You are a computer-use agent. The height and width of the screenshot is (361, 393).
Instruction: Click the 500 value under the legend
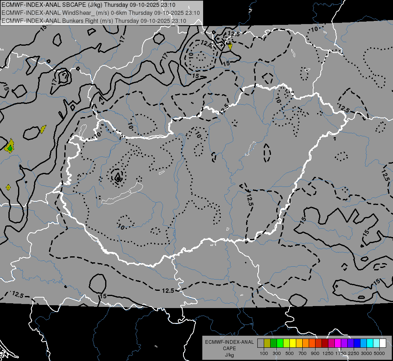coord(289,353)
